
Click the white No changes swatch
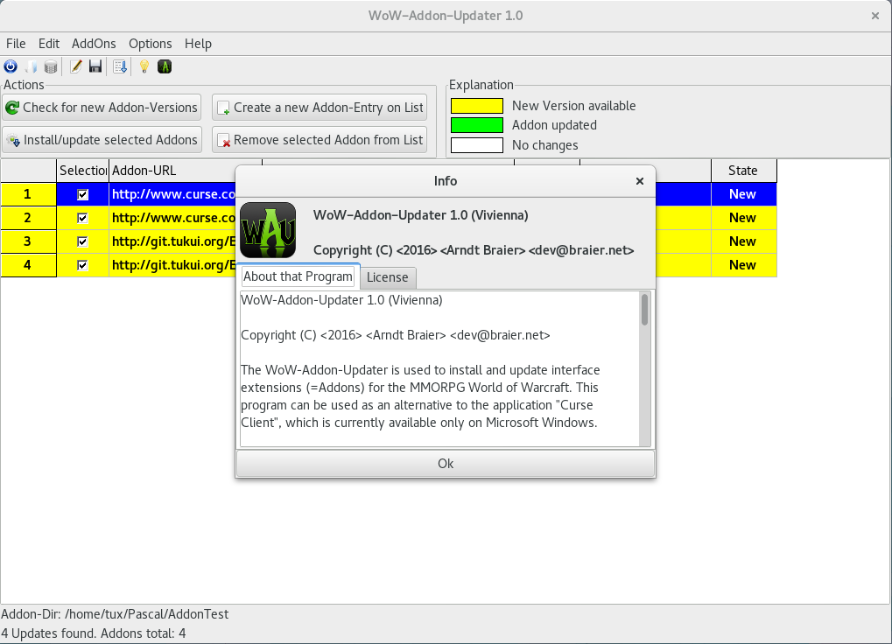(x=477, y=145)
